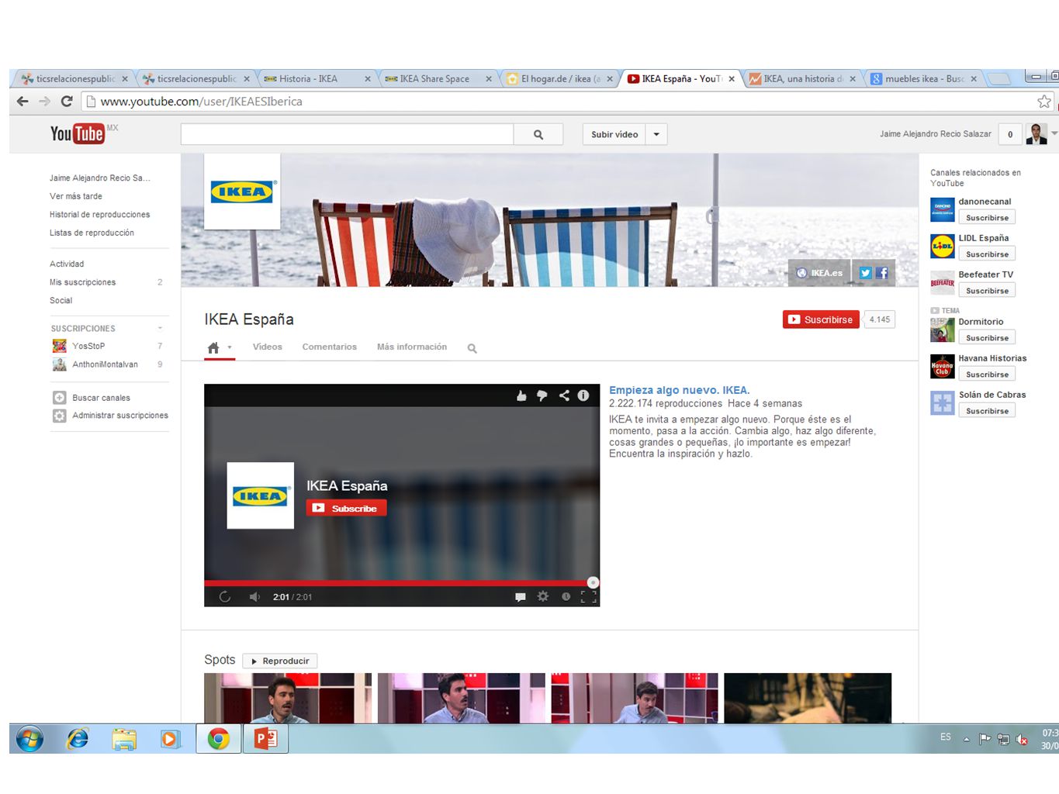This screenshot has height=794, width=1059.
Task: Subscribe to danonecanal channel
Action: 987,218
